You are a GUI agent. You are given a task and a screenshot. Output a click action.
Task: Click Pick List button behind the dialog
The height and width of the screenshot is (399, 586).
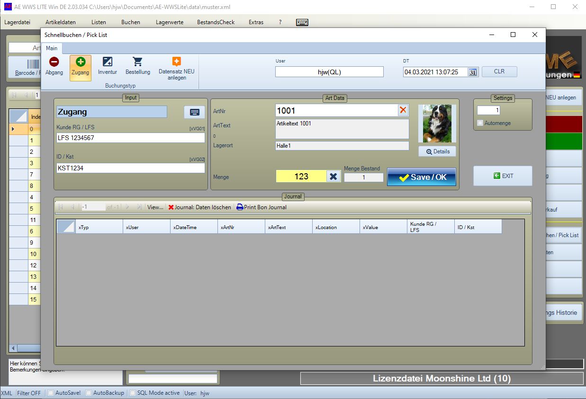(564, 235)
